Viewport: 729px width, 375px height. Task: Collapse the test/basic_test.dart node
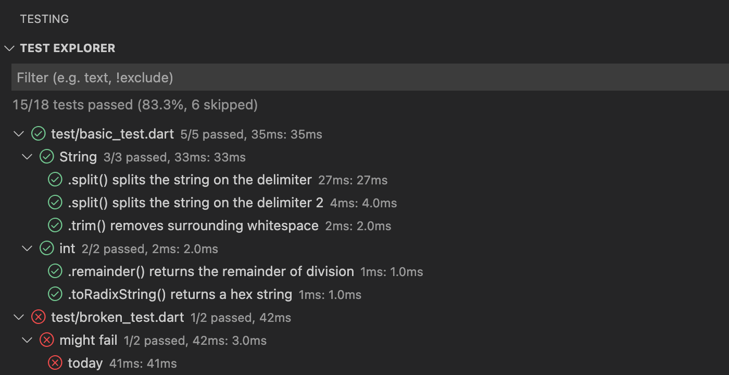coord(19,134)
